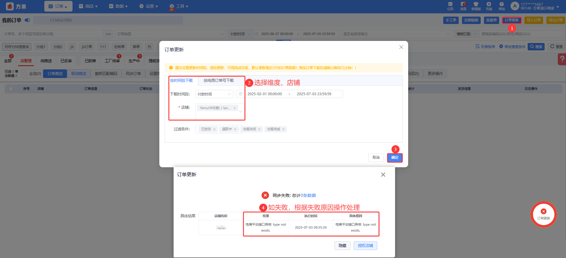Click the 方果 apple logo icon
Image resolution: width=566 pixels, height=258 pixels.
click(x=10, y=6)
